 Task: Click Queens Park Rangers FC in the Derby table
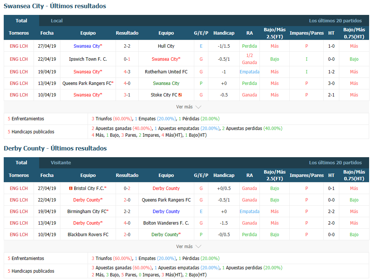click(x=166, y=200)
